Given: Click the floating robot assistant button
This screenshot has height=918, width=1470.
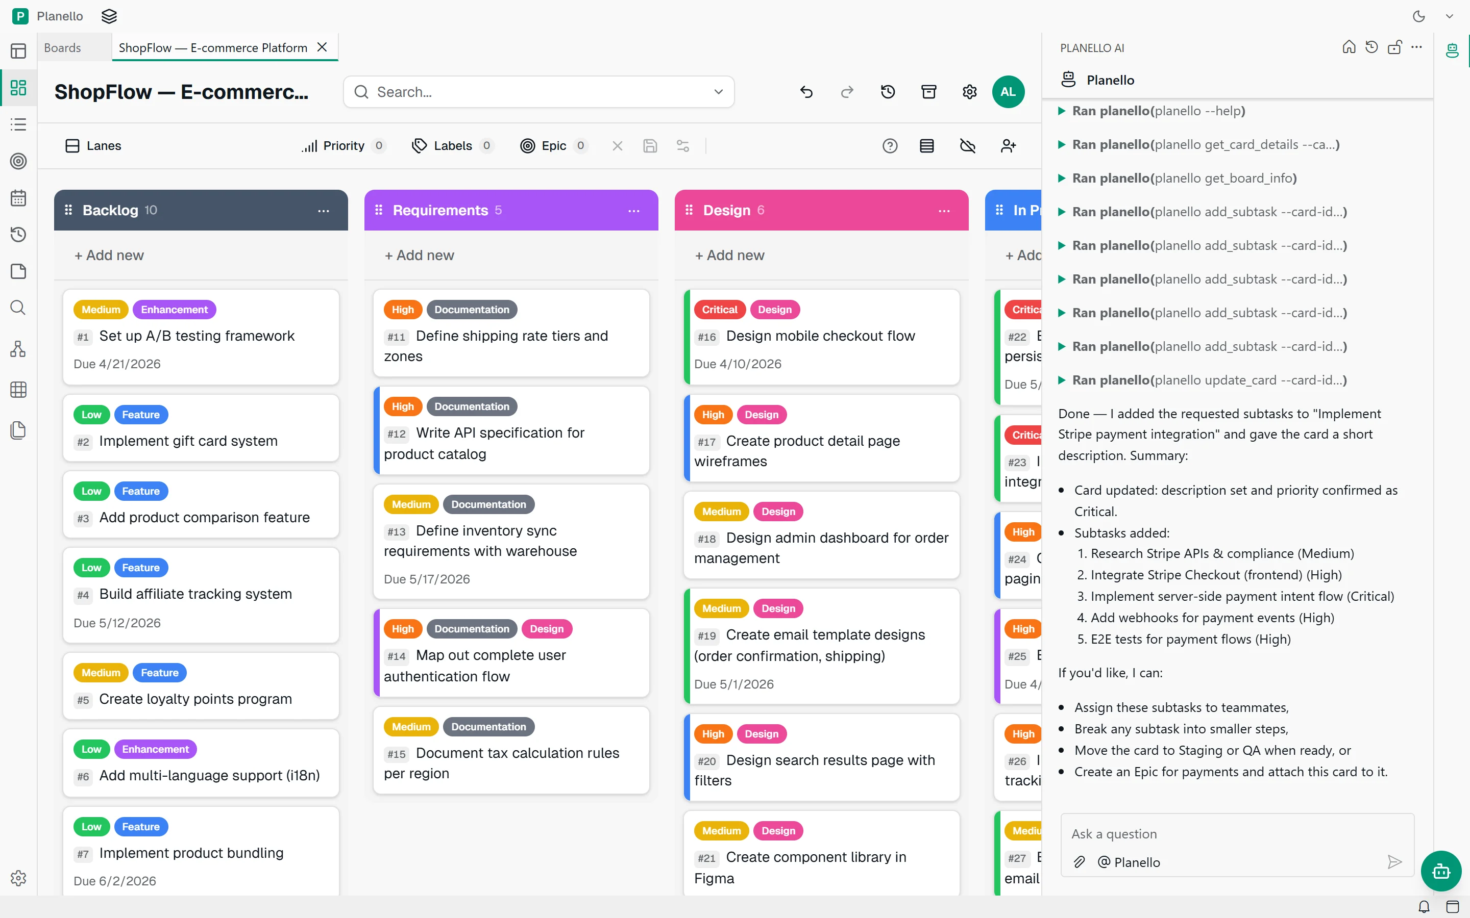Looking at the screenshot, I should 1441,871.
